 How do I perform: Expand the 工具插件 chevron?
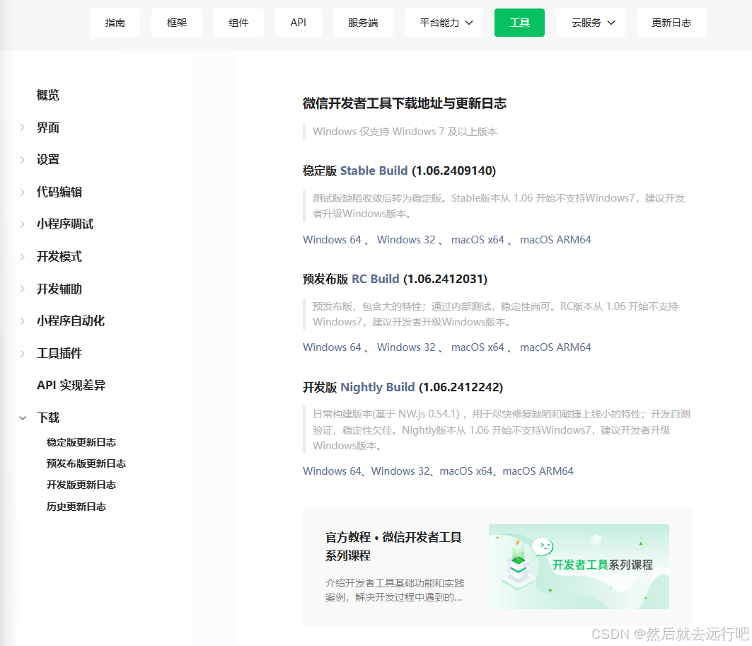point(23,354)
